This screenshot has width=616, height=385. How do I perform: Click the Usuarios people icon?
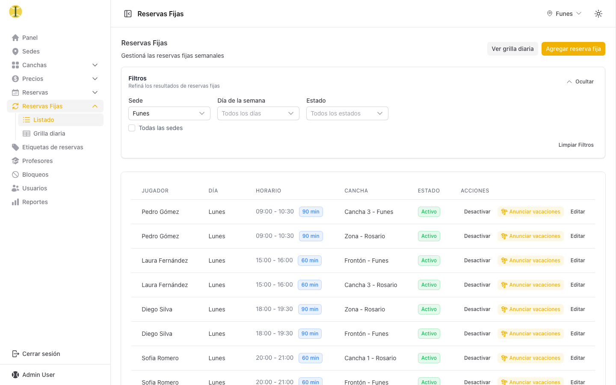point(15,188)
